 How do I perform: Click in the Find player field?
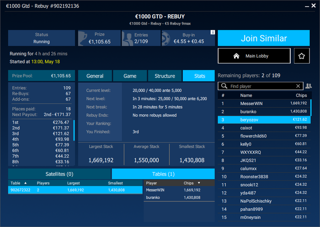(261, 86)
